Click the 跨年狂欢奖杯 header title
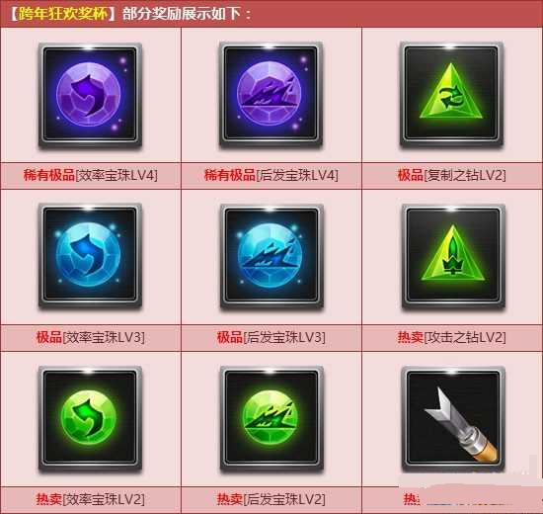The width and height of the screenshot is (543, 514). [62, 14]
